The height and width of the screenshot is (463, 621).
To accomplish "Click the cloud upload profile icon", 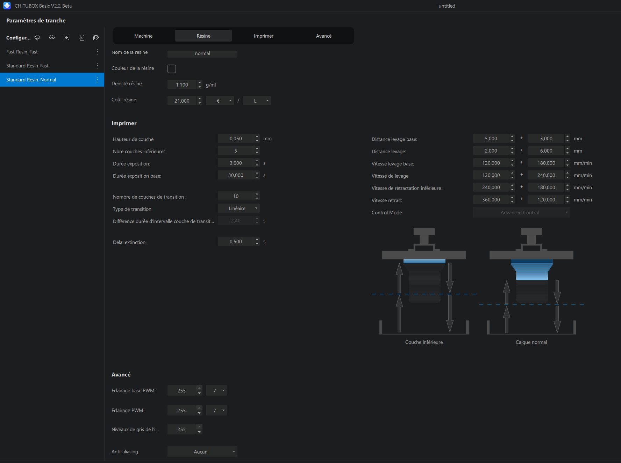I will 52,38.
